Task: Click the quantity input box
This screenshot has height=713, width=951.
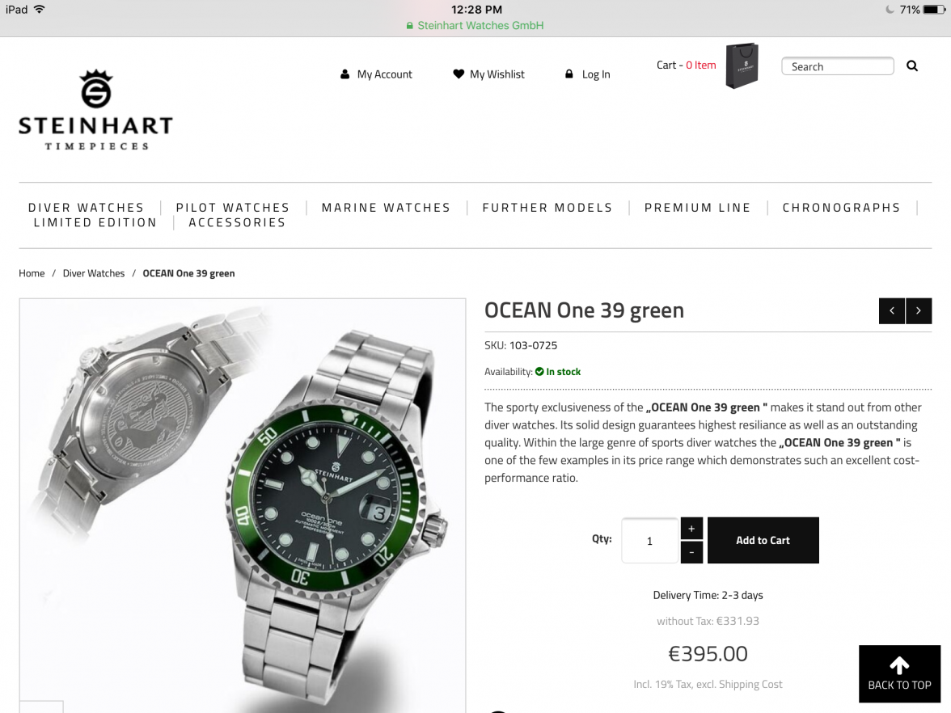Action: pos(649,540)
